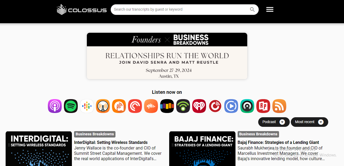The image size is (344, 166).
Task: Open the Castro teal icon
Action: pyautogui.click(x=247, y=106)
